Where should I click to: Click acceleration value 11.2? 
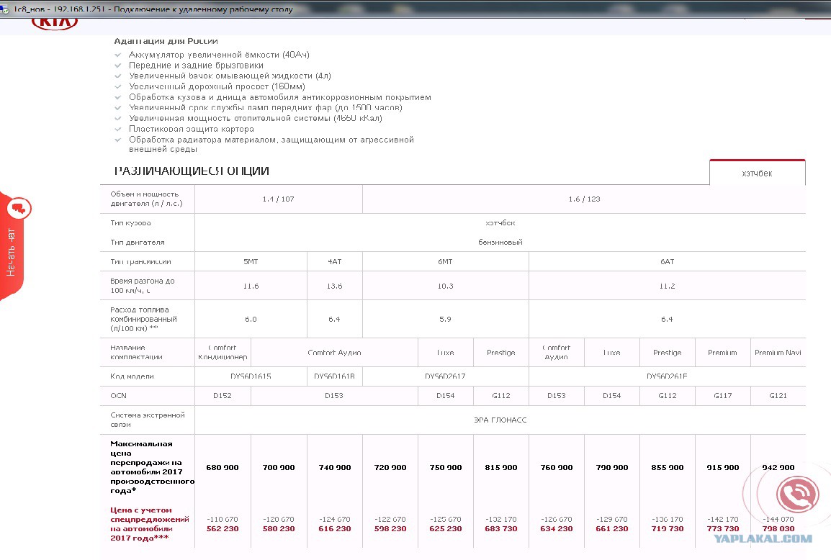coord(668,286)
